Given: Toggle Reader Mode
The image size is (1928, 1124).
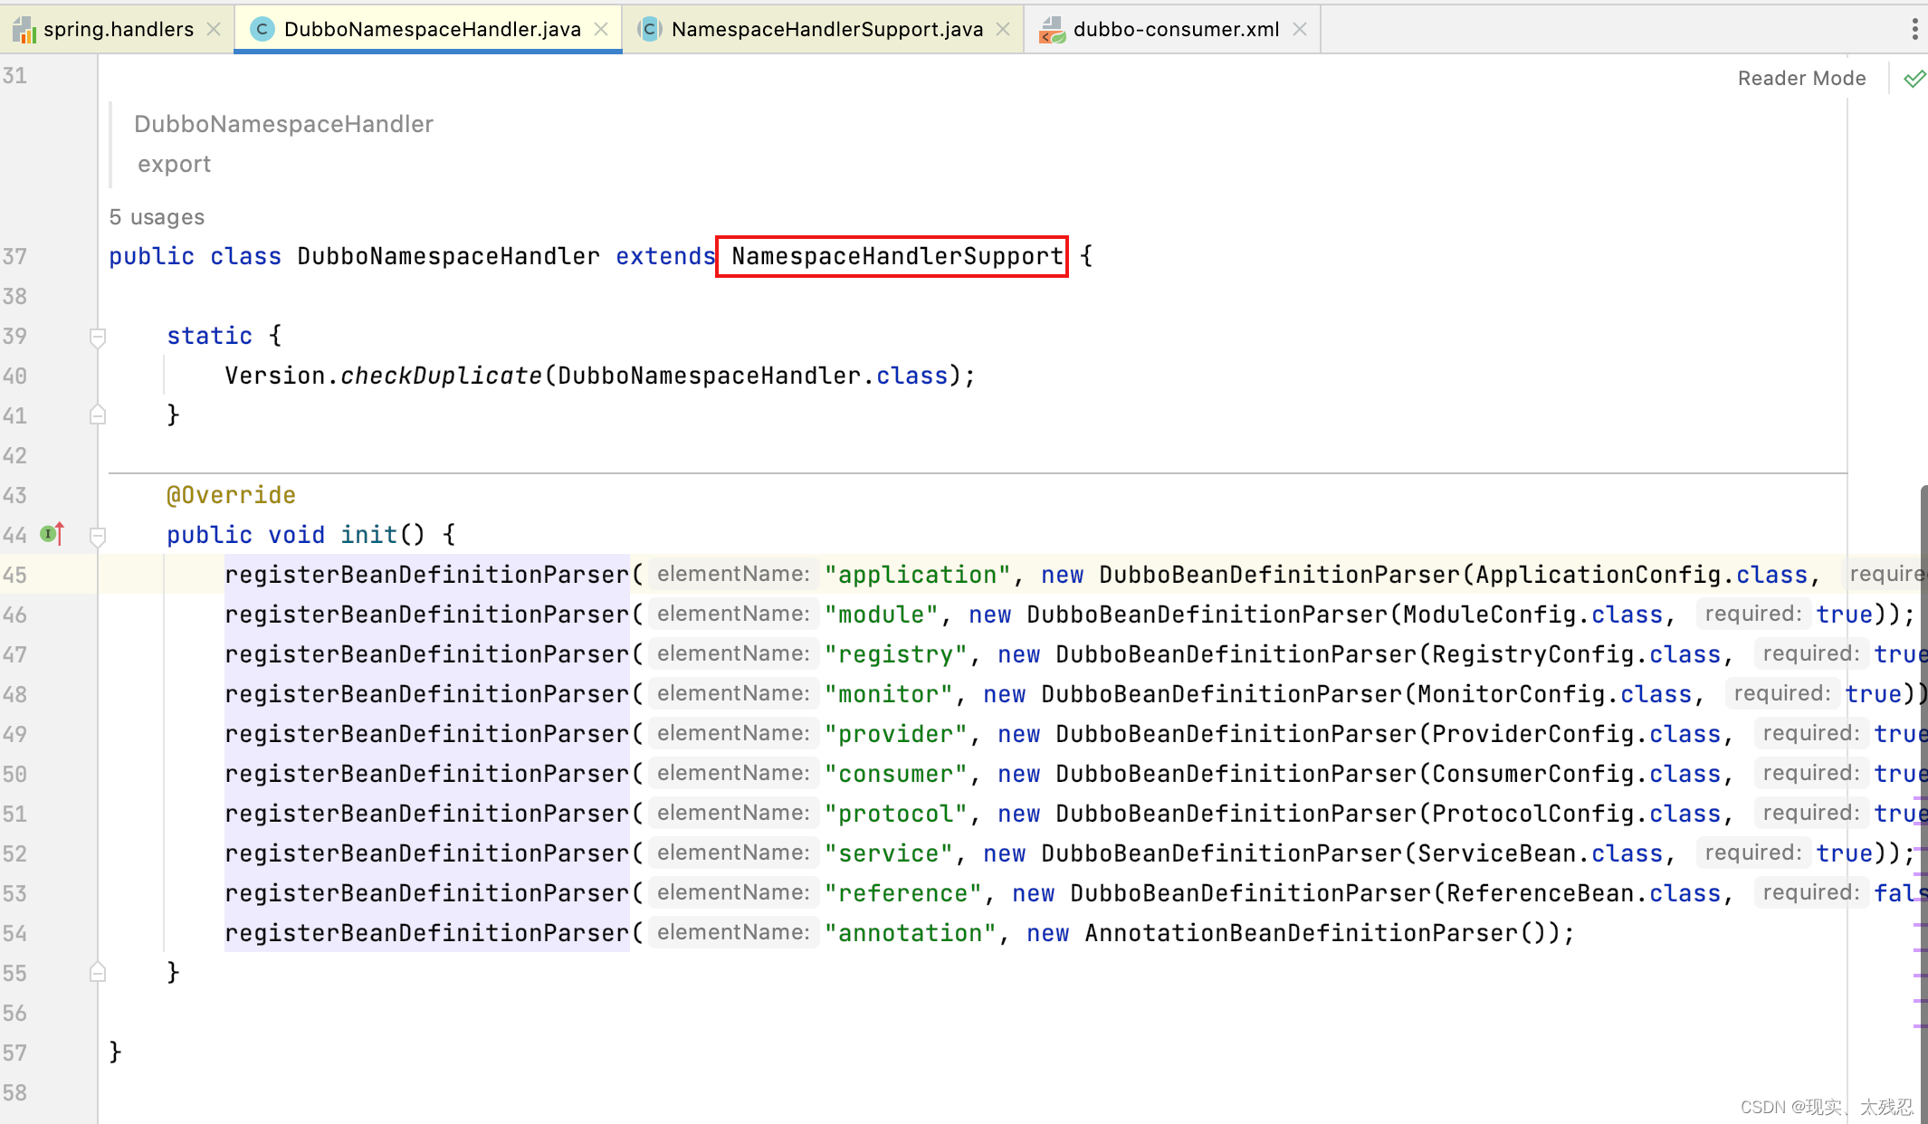Looking at the screenshot, I should [1801, 79].
